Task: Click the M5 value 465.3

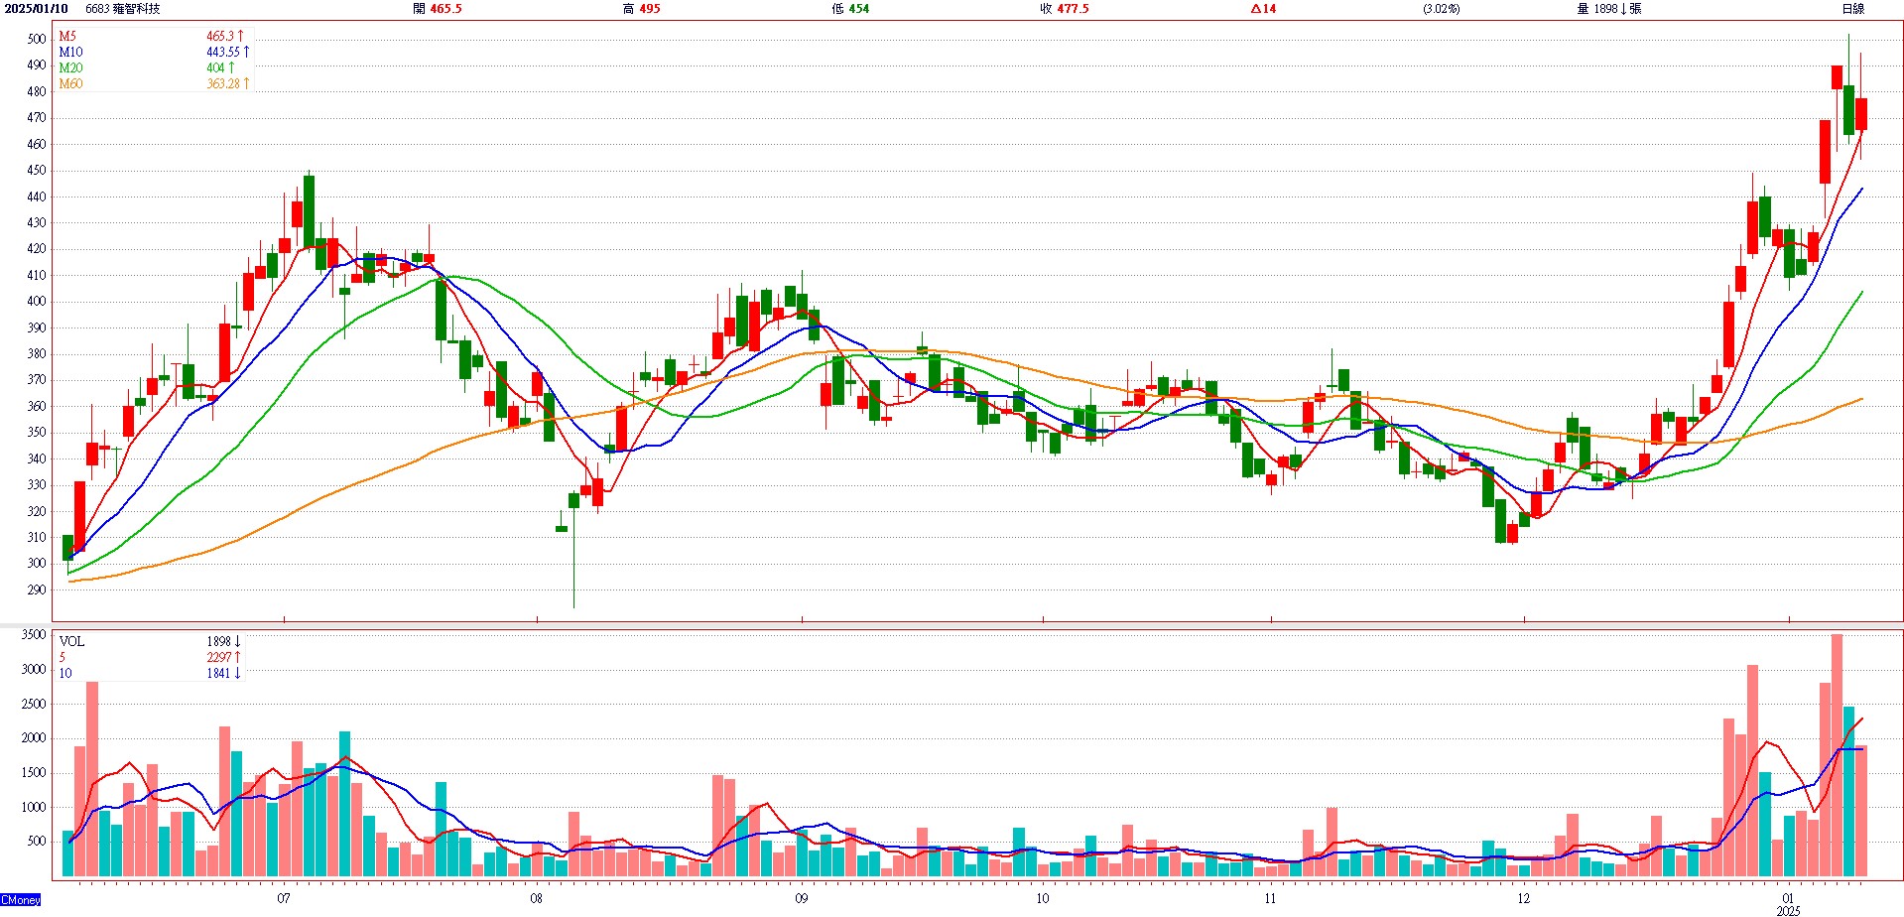Action: click(x=224, y=36)
